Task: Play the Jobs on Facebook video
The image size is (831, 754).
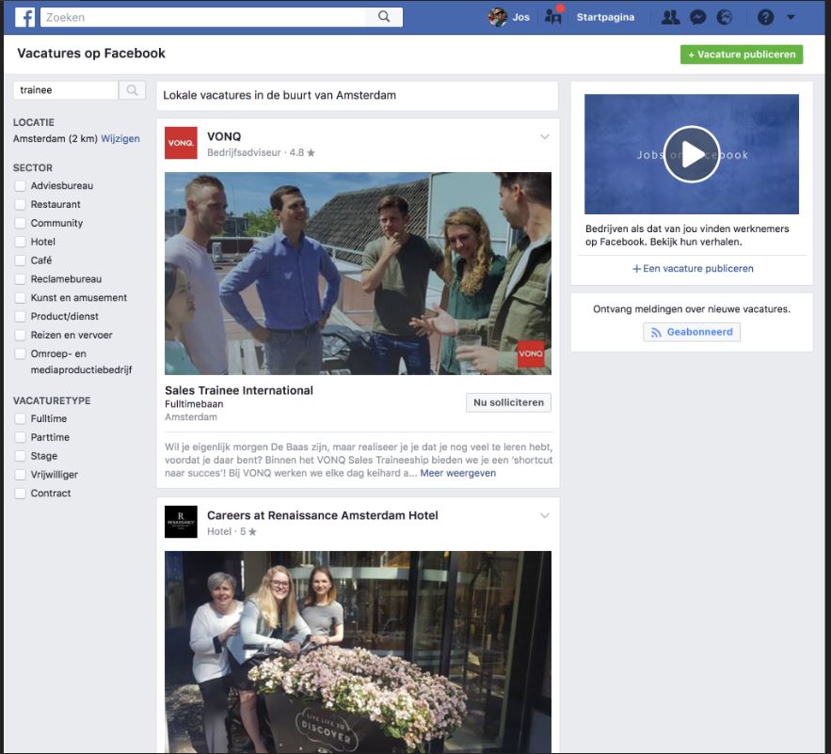Action: [691, 154]
